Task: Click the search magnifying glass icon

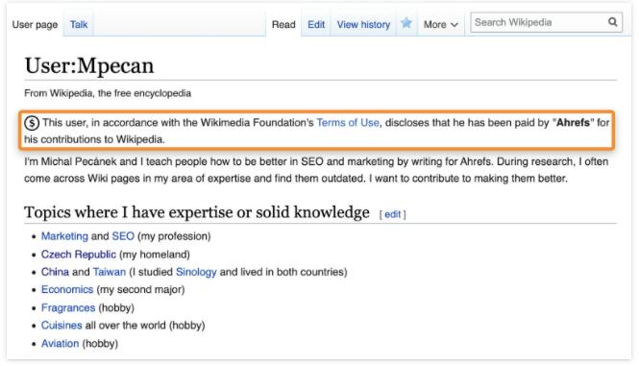Action: point(612,22)
